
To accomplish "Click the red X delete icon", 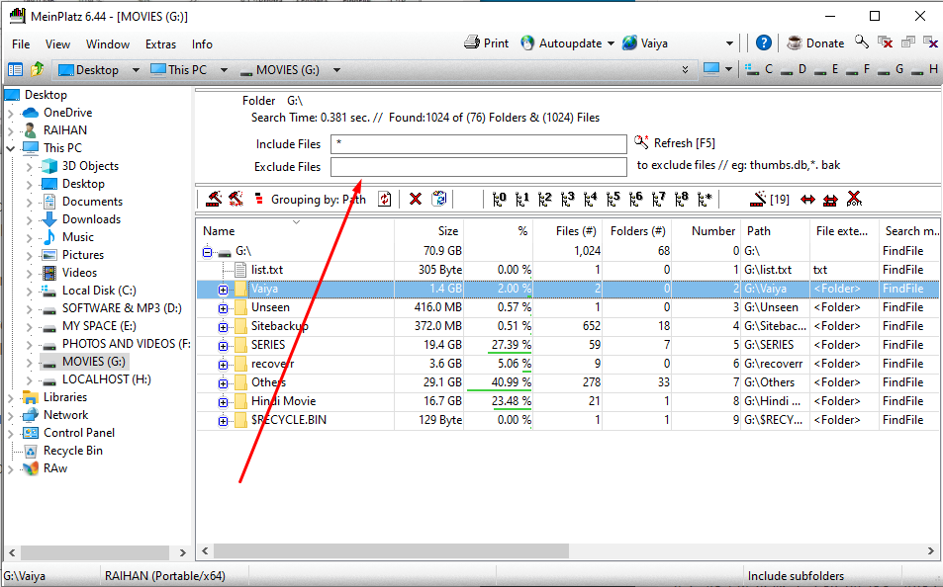I will [x=415, y=199].
